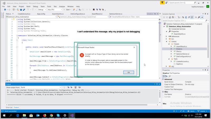Close the Microsoft Visual Studio error dialog

click(134, 47)
